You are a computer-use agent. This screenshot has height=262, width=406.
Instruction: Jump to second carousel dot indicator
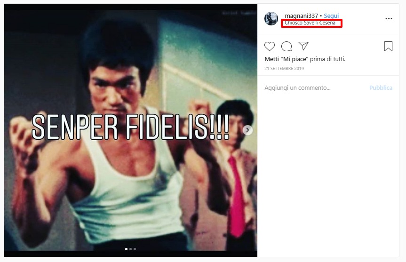pos(130,249)
